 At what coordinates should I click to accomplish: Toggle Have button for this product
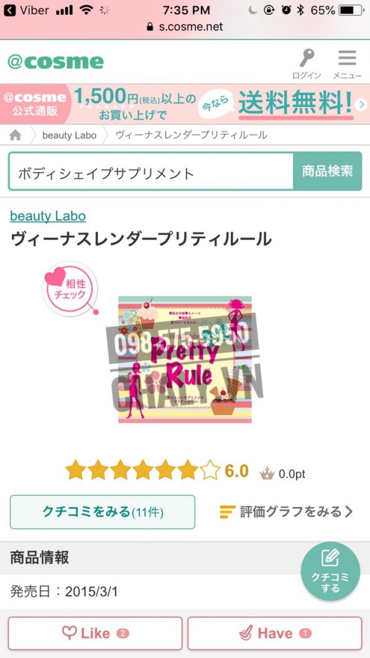click(x=275, y=633)
